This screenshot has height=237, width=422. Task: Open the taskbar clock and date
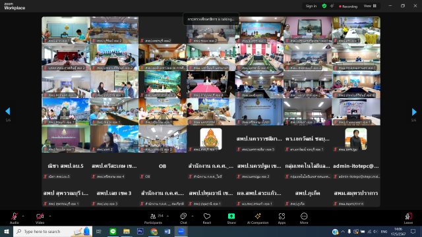click(398, 231)
